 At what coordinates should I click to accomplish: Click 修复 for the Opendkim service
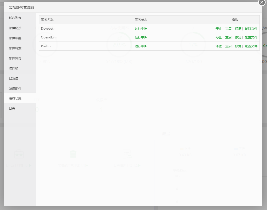238,37
